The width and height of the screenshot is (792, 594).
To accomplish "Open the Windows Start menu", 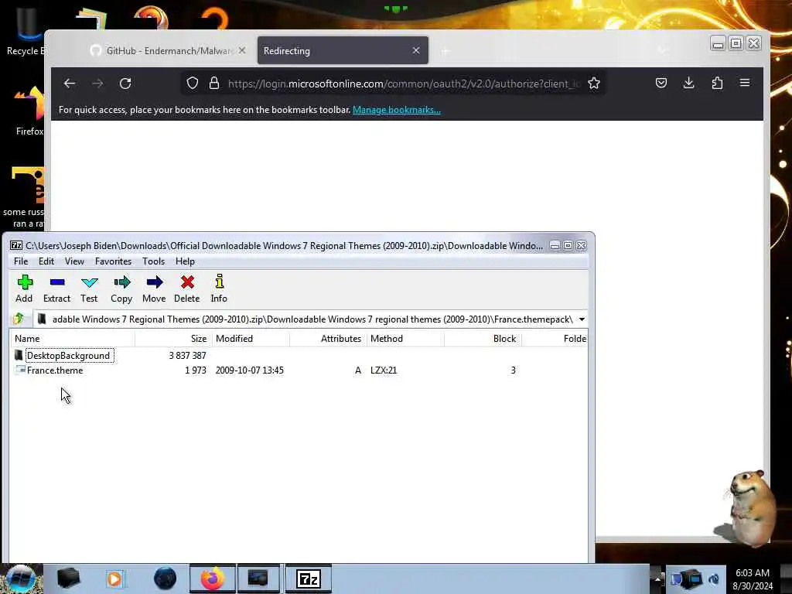I will pyautogui.click(x=20, y=579).
